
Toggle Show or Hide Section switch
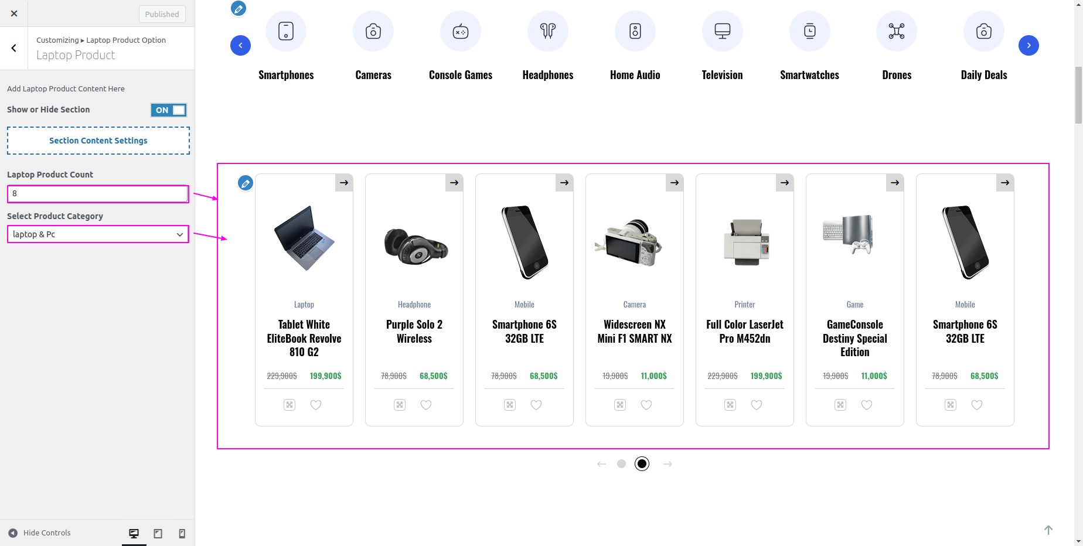click(169, 110)
